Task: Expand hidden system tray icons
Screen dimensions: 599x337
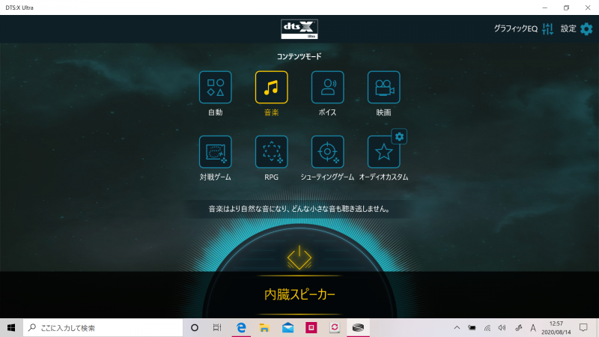Action: click(457, 327)
